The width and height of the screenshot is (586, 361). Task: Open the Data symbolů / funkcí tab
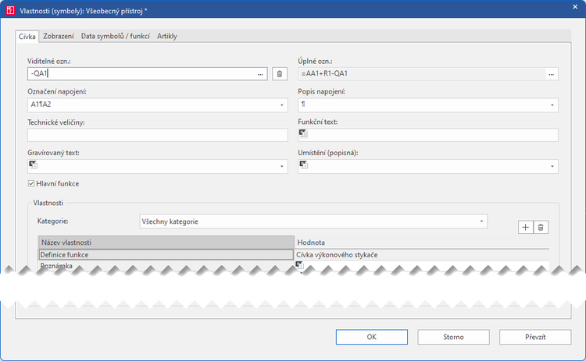tap(116, 36)
